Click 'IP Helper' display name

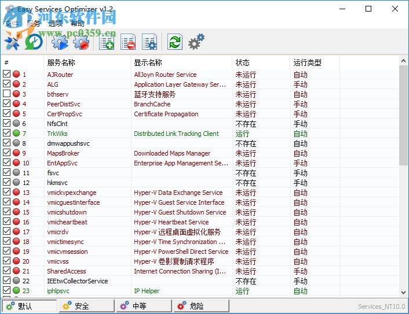tap(147, 291)
